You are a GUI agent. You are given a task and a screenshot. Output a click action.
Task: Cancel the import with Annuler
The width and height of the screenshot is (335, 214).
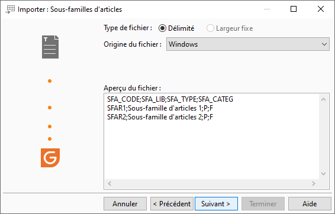pos(125,204)
